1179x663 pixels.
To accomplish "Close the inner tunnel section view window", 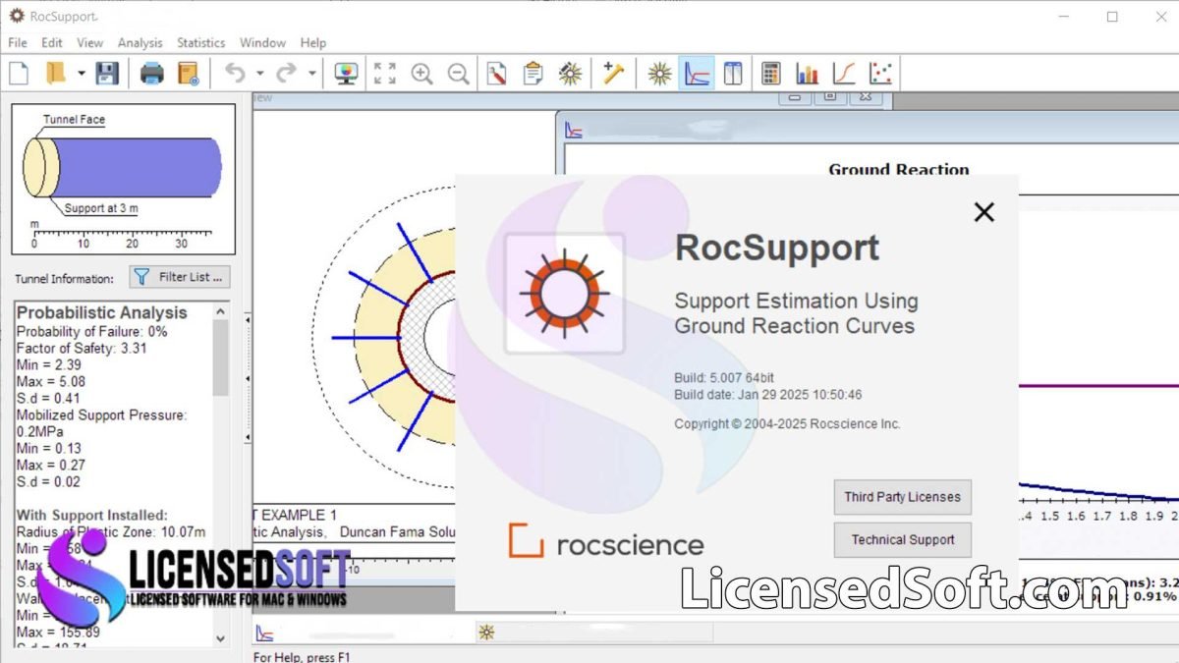I will pos(866,96).
